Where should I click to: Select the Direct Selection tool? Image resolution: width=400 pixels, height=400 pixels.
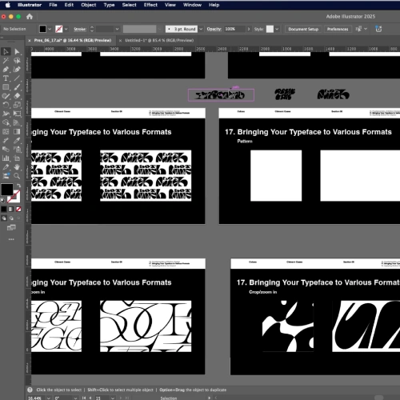pos(17,51)
